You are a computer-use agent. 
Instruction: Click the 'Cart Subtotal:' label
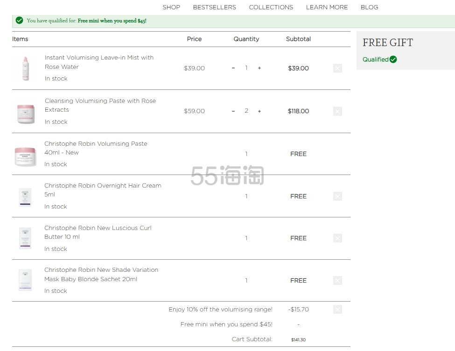coord(252,339)
